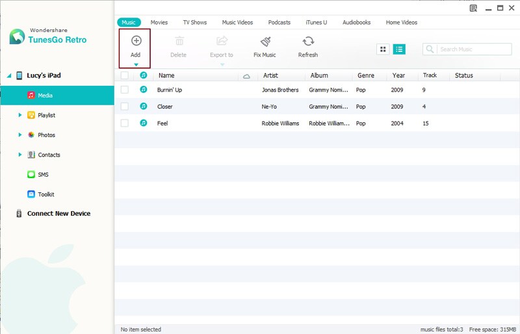Screen dimensions: 520x334
Task: Click the Delete trash icon
Action: coord(179,41)
